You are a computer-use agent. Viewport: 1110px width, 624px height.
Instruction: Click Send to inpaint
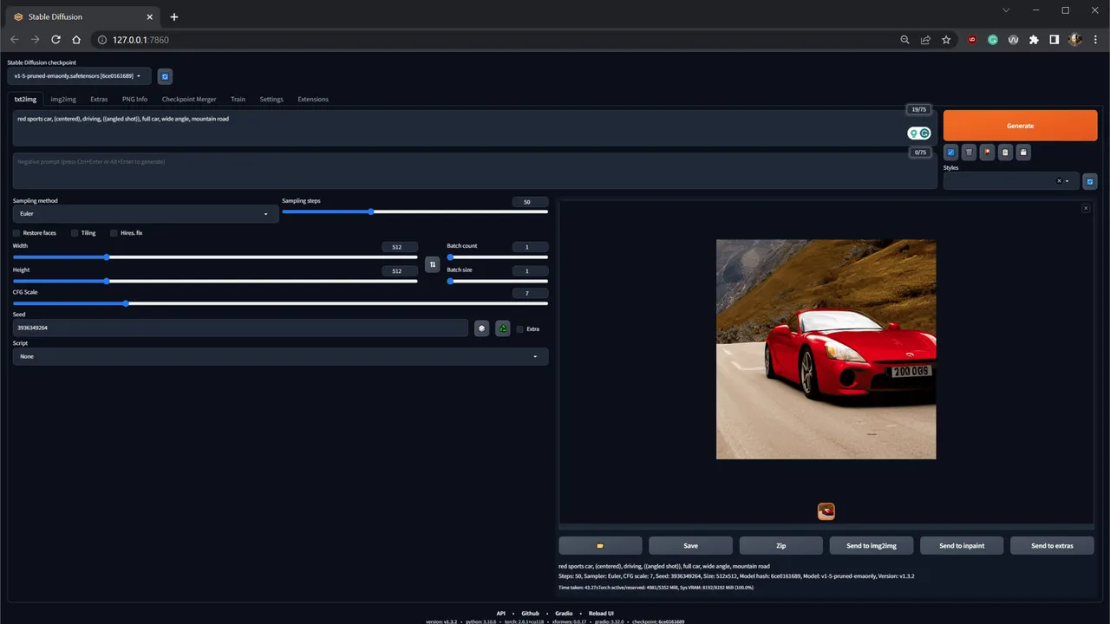point(962,545)
